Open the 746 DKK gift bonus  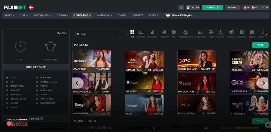click(x=193, y=7)
